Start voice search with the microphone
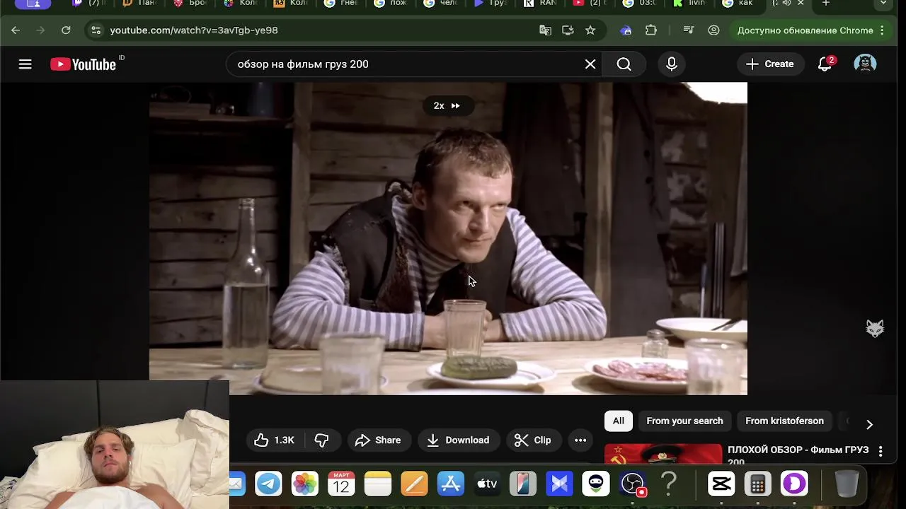The height and width of the screenshot is (509, 906). [672, 64]
